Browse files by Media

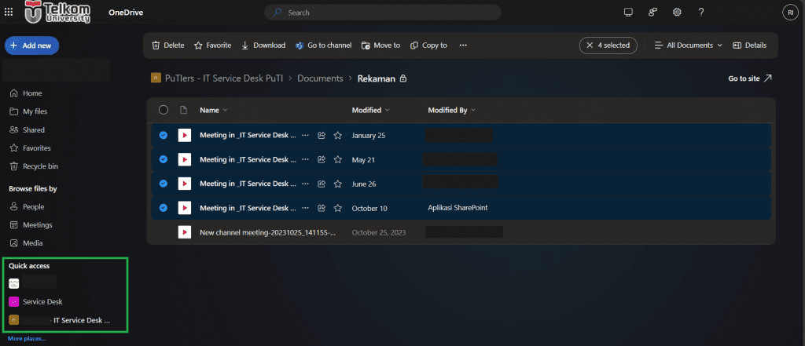(26, 243)
